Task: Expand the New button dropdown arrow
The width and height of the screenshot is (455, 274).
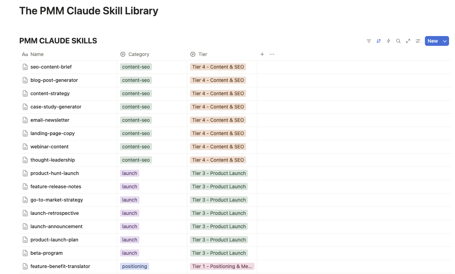Action: click(445, 41)
